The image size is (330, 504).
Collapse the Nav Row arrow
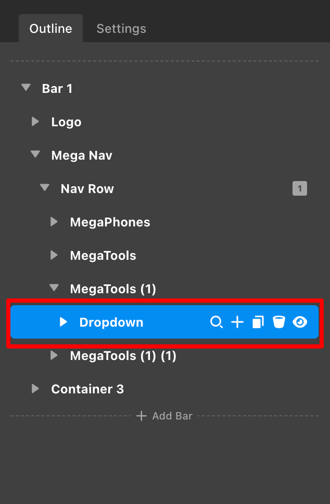pyautogui.click(x=45, y=188)
